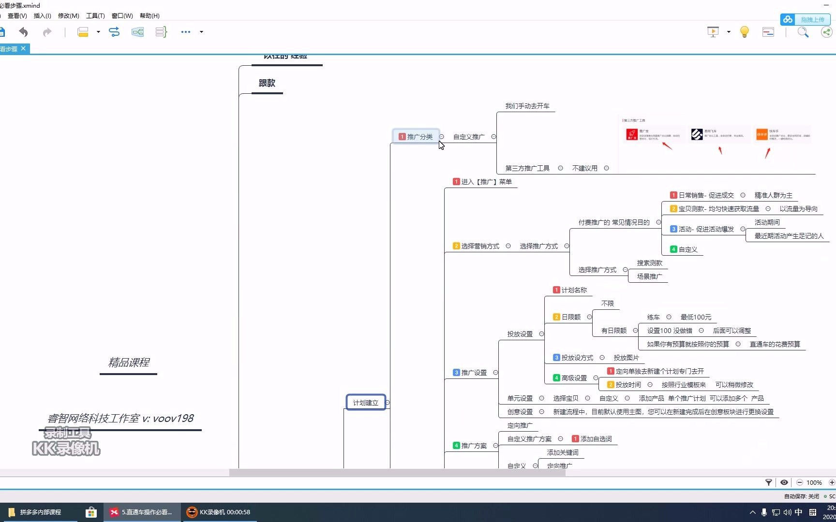
Task: Open the three-dots more tools icon
Action: pyautogui.click(x=186, y=32)
